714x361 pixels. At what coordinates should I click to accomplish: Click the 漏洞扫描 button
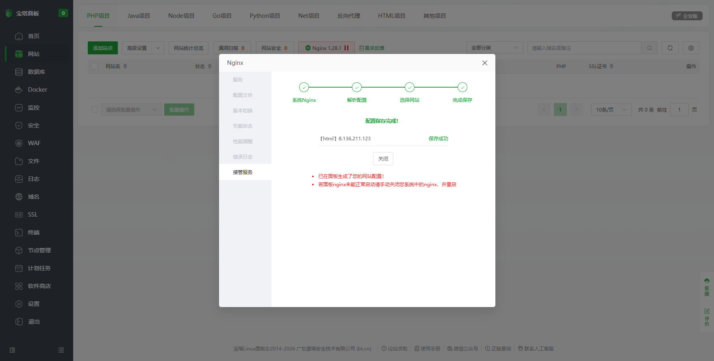(232, 48)
